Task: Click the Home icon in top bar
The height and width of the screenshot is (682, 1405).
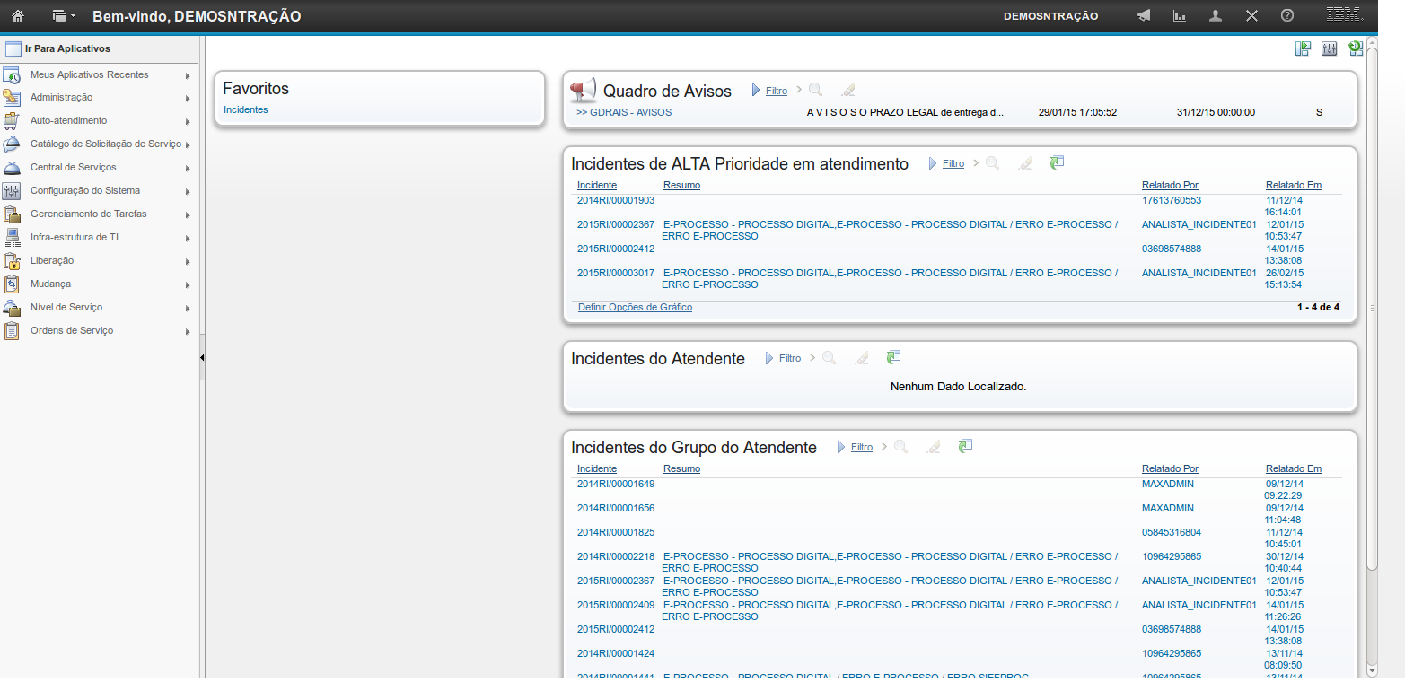Action: coord(17,16)
